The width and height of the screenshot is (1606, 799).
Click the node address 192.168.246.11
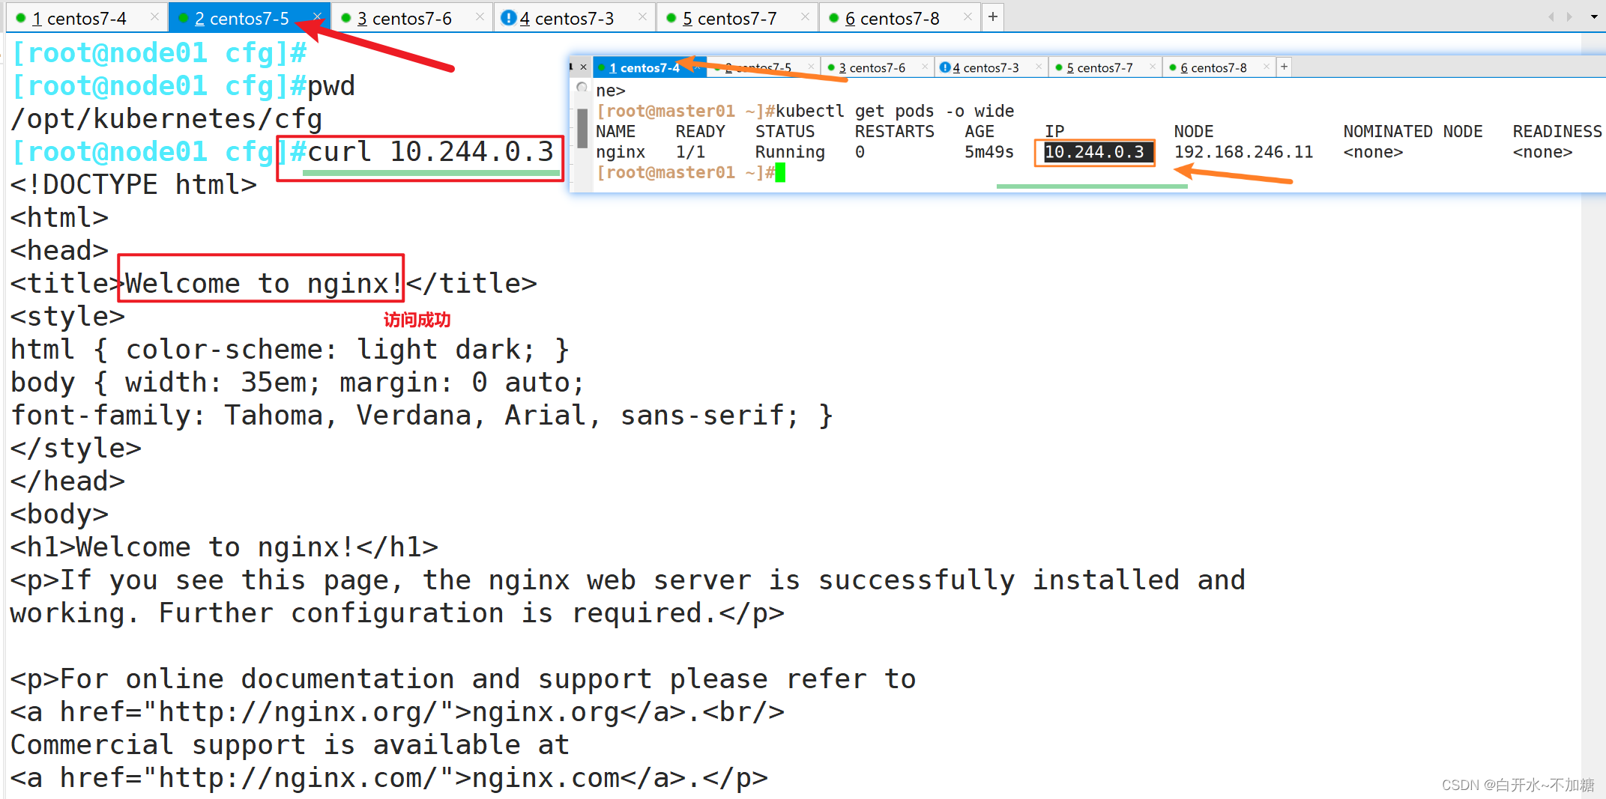click(1243, 152)
